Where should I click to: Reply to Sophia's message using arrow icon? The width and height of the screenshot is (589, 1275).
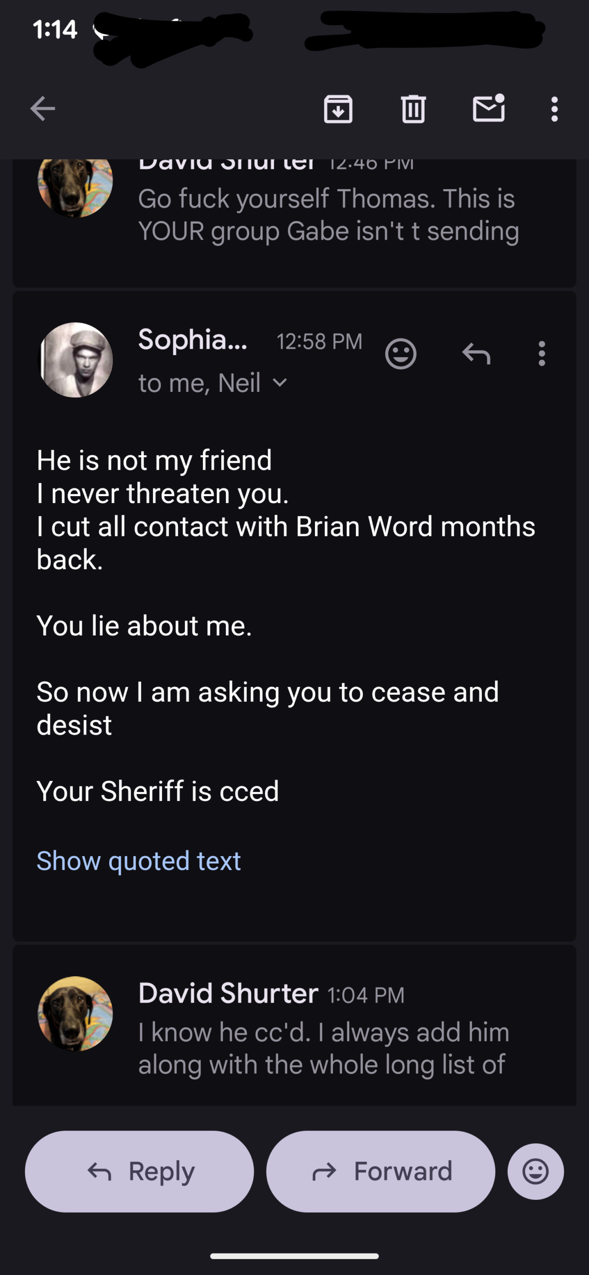pos(476,354)
